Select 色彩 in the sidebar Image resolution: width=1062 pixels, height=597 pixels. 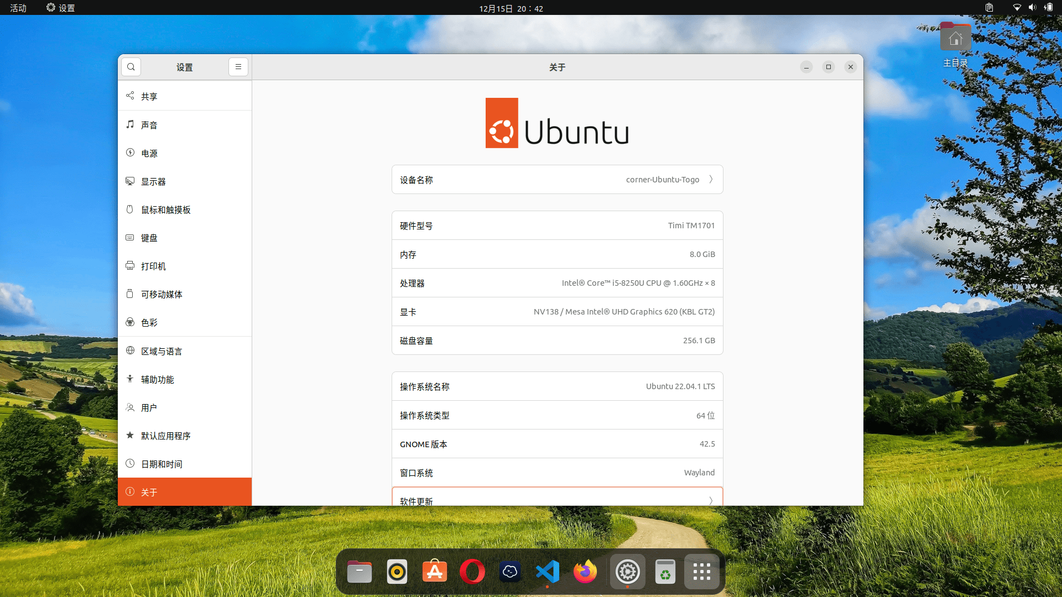[x=185, y=322]
